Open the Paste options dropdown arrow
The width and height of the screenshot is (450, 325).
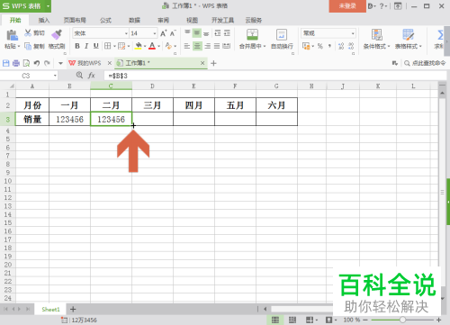tap(19, 46)
